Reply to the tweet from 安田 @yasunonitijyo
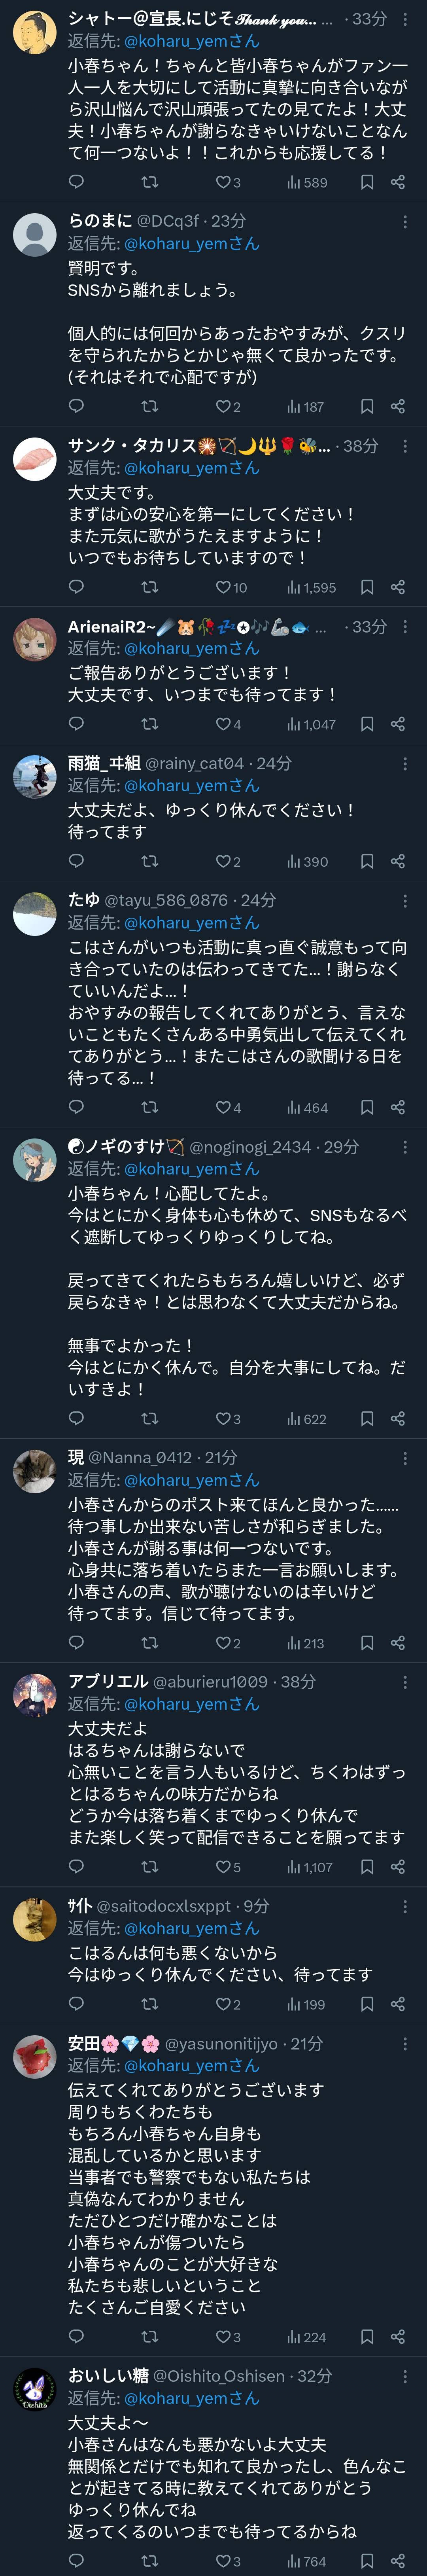 pyautogui.click(x=76, y=2337)
